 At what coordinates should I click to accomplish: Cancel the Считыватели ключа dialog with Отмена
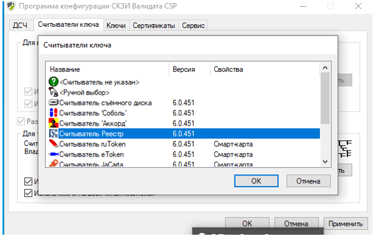click(308, 181)
